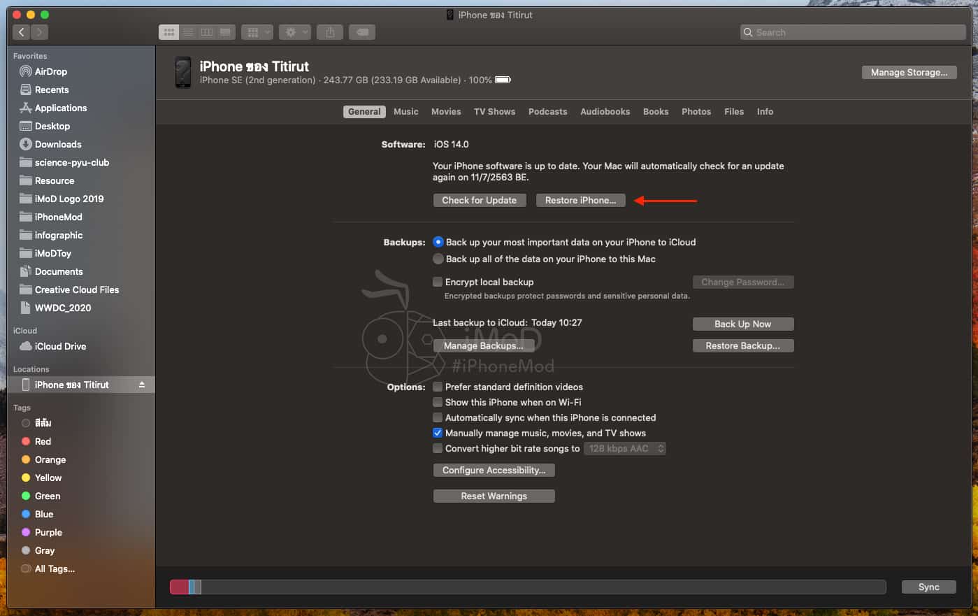The height and width of the screenshot is (616, 978).
Task: Open the group-by dropdown in toolbar
Action: (x=257, y=32)
